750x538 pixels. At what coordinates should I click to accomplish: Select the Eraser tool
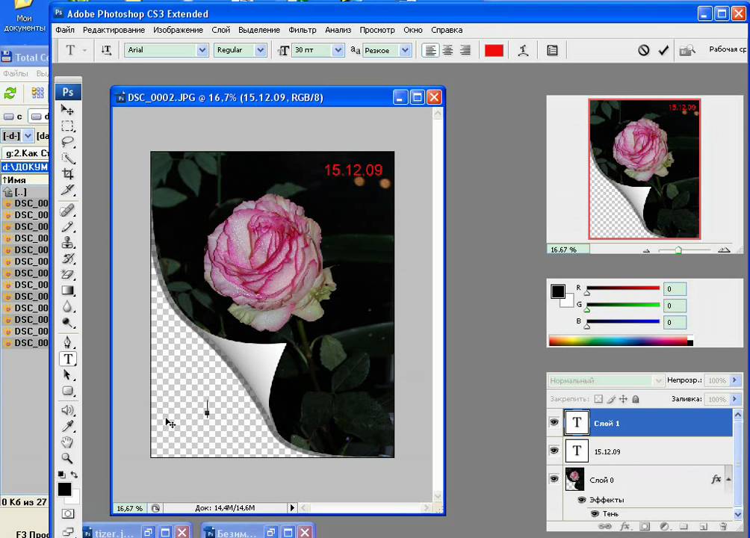point(67,275)
